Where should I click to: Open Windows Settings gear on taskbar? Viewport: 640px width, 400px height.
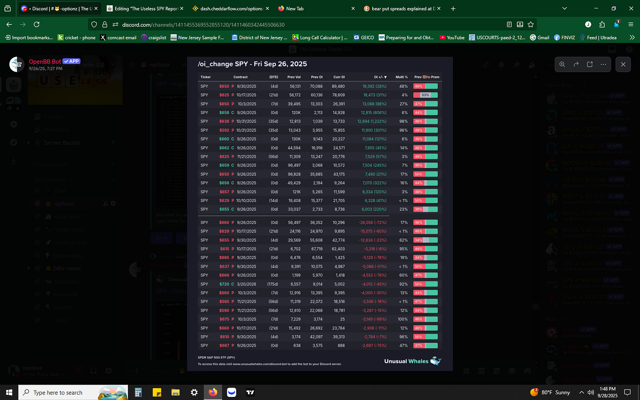pos(194,392)
